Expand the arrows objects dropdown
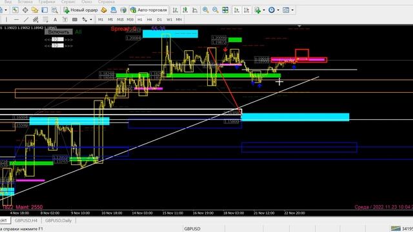 [91, 19]
